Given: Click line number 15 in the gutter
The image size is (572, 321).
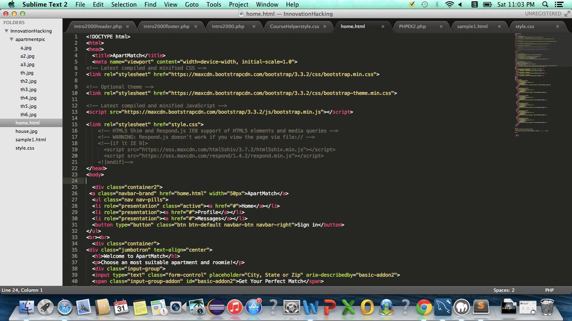Looking at the screenshot, I should [75, 125].
